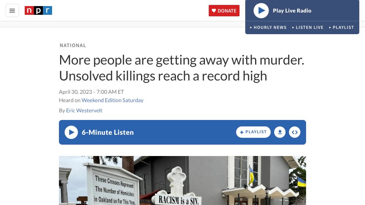Go to the NPR home logo
365x205 pixels.
pyautogui.click(x=38, y=11)
